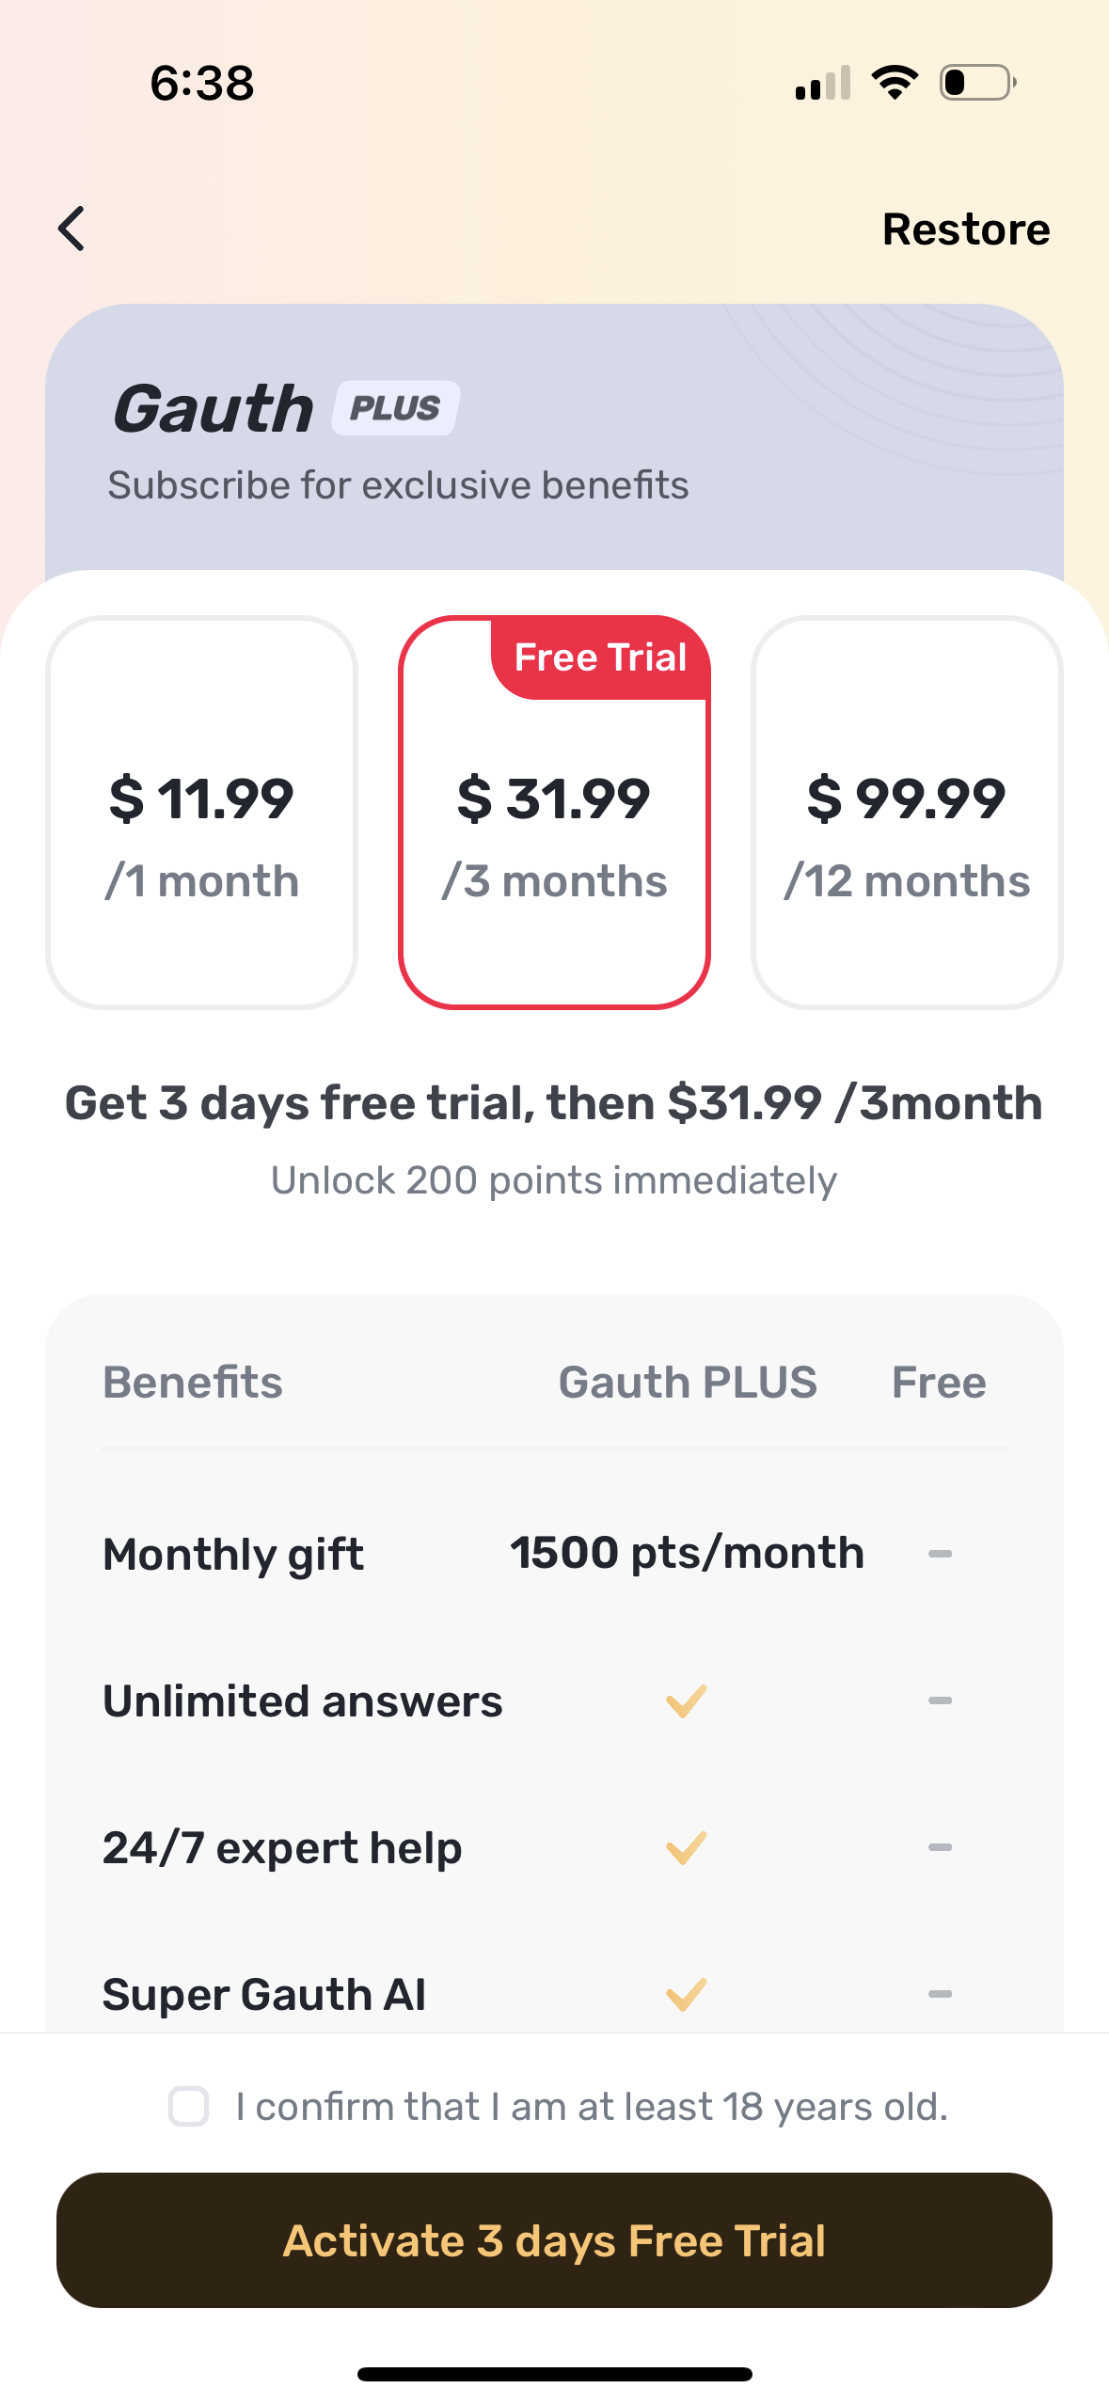Viewport: 1109px width, 2404px height.
Task: Tap the Restore purchases link
Action: click(965, 229)
